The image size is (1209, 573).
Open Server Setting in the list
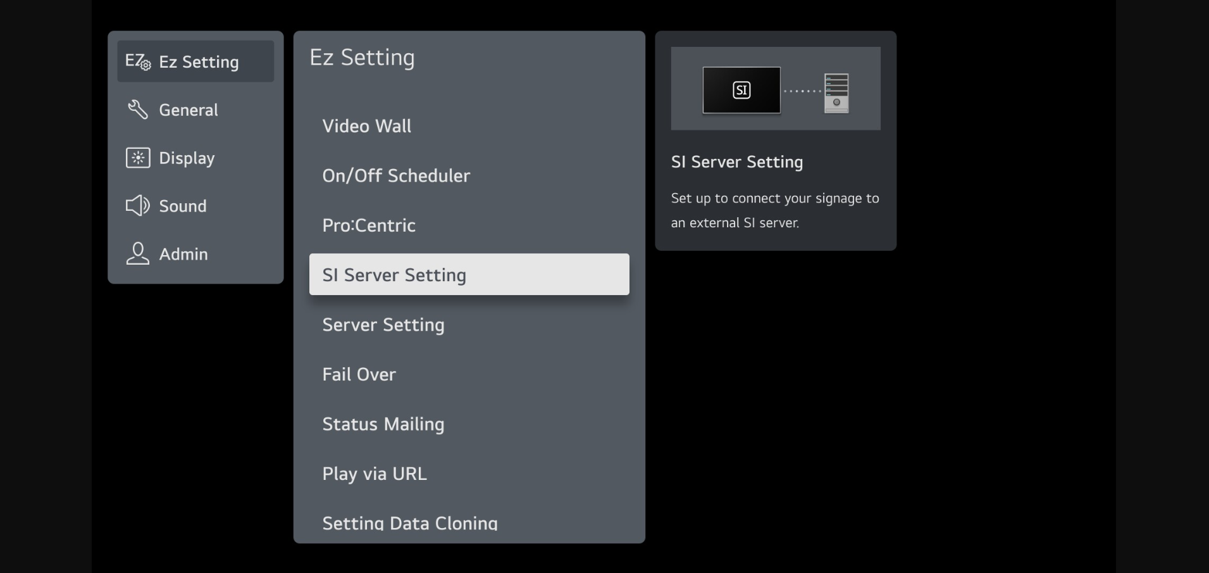(x=383, y=325)
